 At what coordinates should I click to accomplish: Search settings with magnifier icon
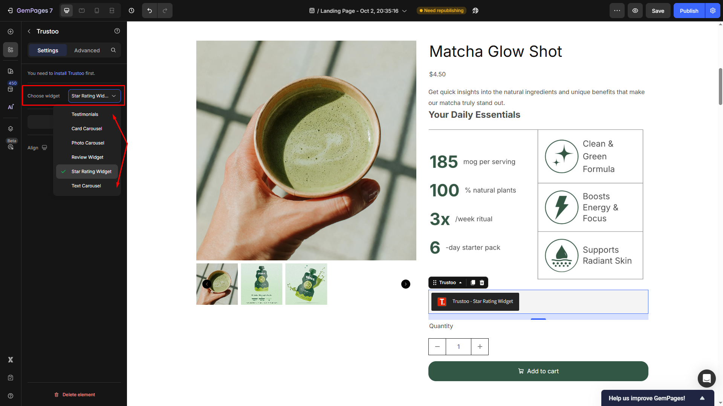tap(113, 50)
